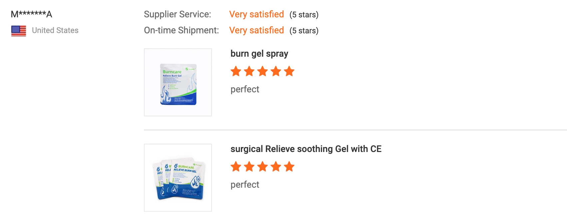Click the United States flag icon
The image size is (567, 220).
[x=19, y=31]
